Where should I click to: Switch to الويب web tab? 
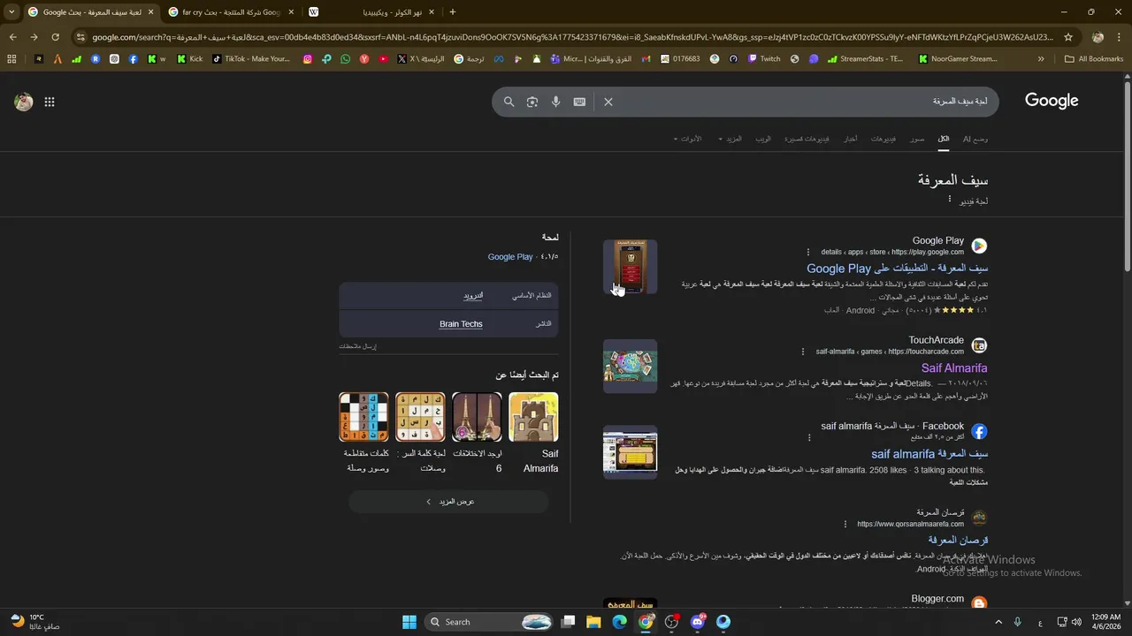pyautogui.click(x=763, y=139)
